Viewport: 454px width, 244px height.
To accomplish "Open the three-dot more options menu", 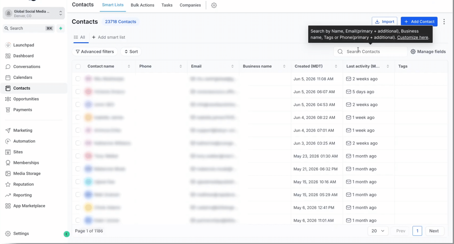I will (444, 22).
